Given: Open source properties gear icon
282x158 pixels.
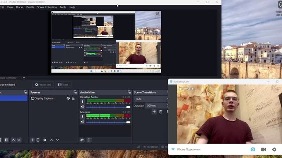Looking at the screenshot, I should [x=45, y=140].
